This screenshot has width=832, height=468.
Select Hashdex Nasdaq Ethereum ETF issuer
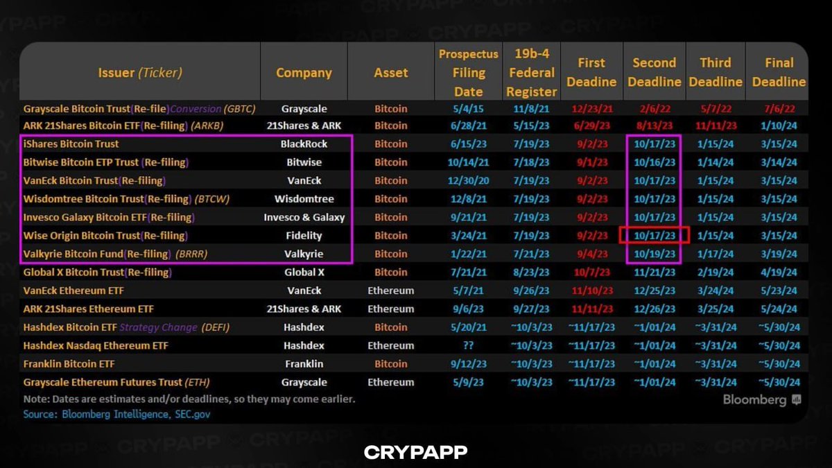point(96,345)
